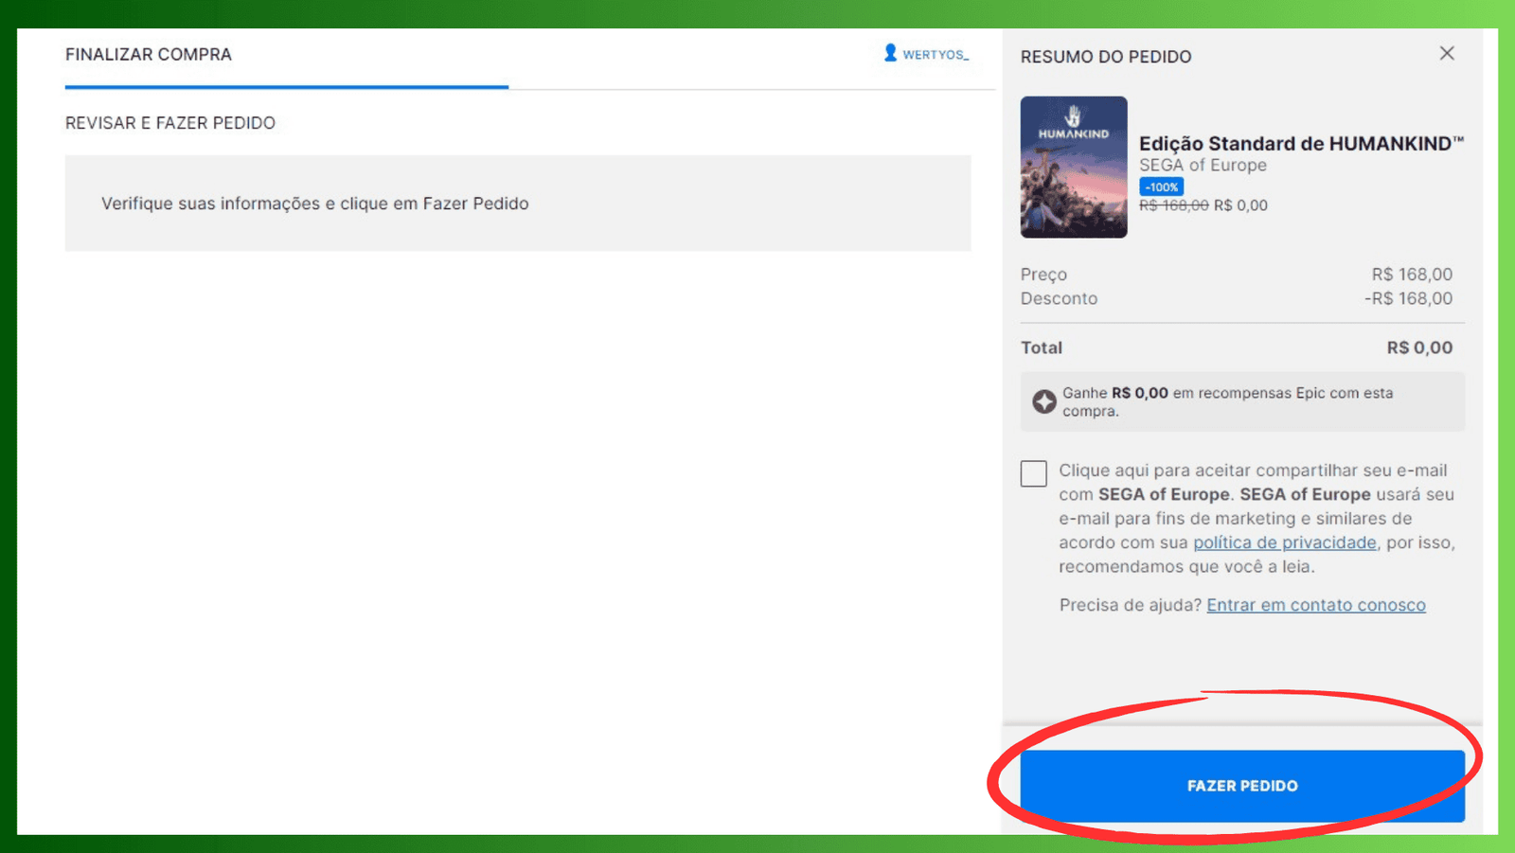Click the FAZER PEDIDO button
Viewport: 1515px width, 853px height.
click(x=1241, y=786)
